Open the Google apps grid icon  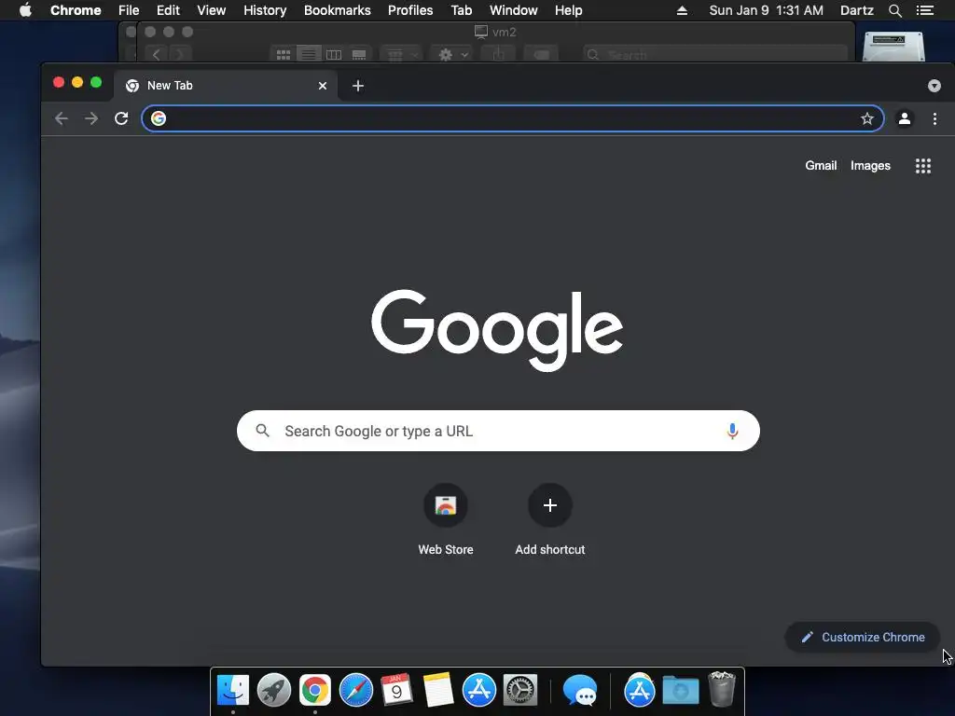click(922, 166)
